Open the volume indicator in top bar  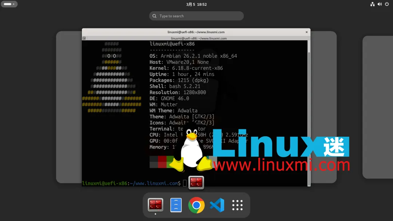pos(380,4)
